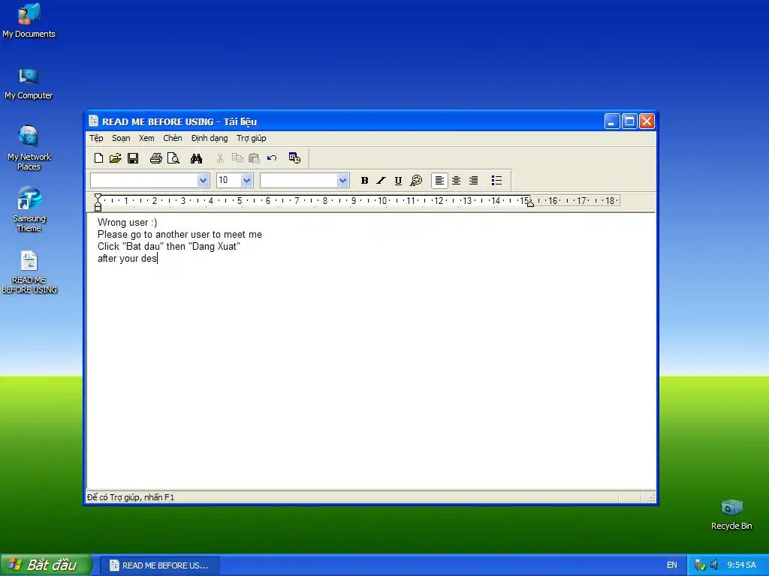Close the READ ME BEFORE USING window
769x576 pixels.
pyautogui.click(x=647, y=121)
